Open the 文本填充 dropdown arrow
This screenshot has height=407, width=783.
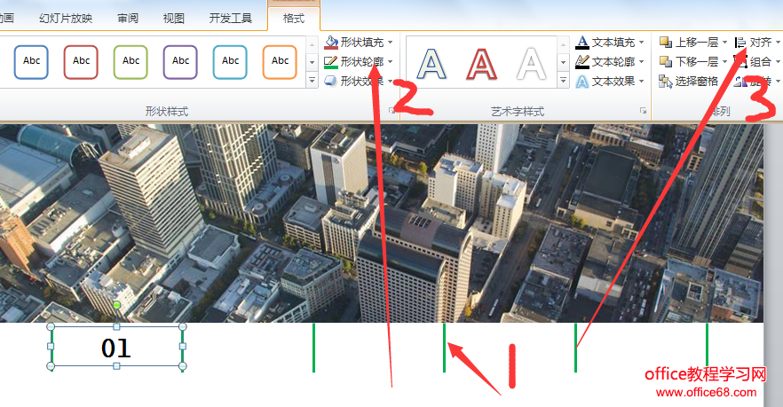642,43
